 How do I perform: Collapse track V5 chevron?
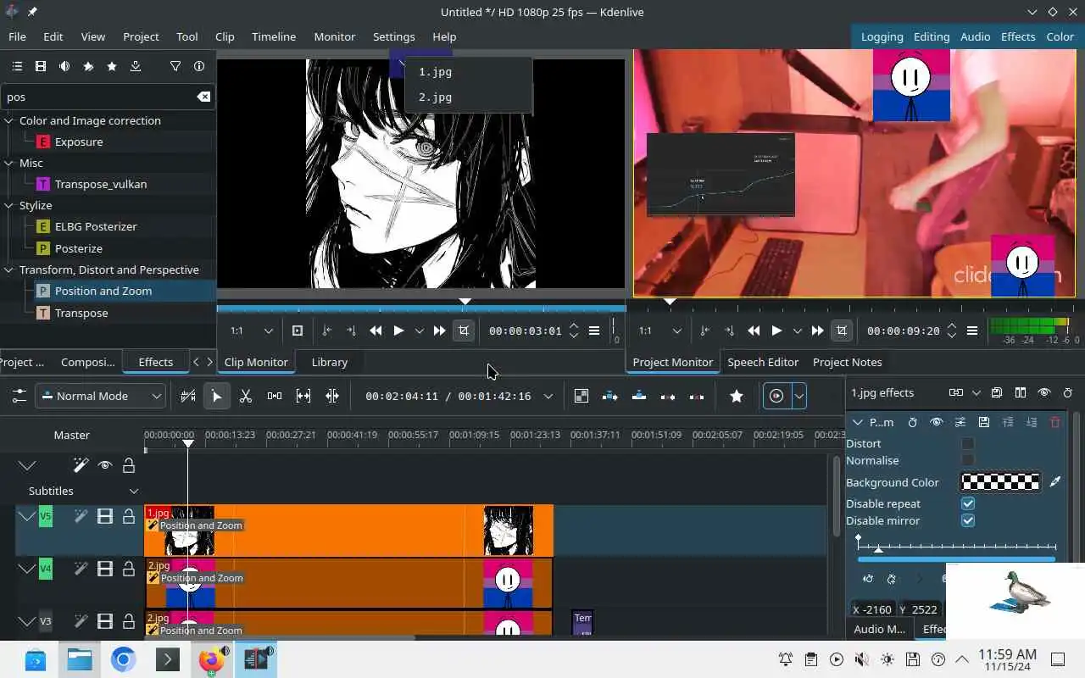27,516
